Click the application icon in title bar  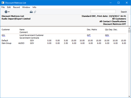tap(3, 3)
